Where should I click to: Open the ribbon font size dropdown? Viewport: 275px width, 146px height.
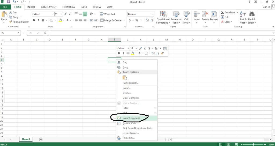[x=61, y=14]
